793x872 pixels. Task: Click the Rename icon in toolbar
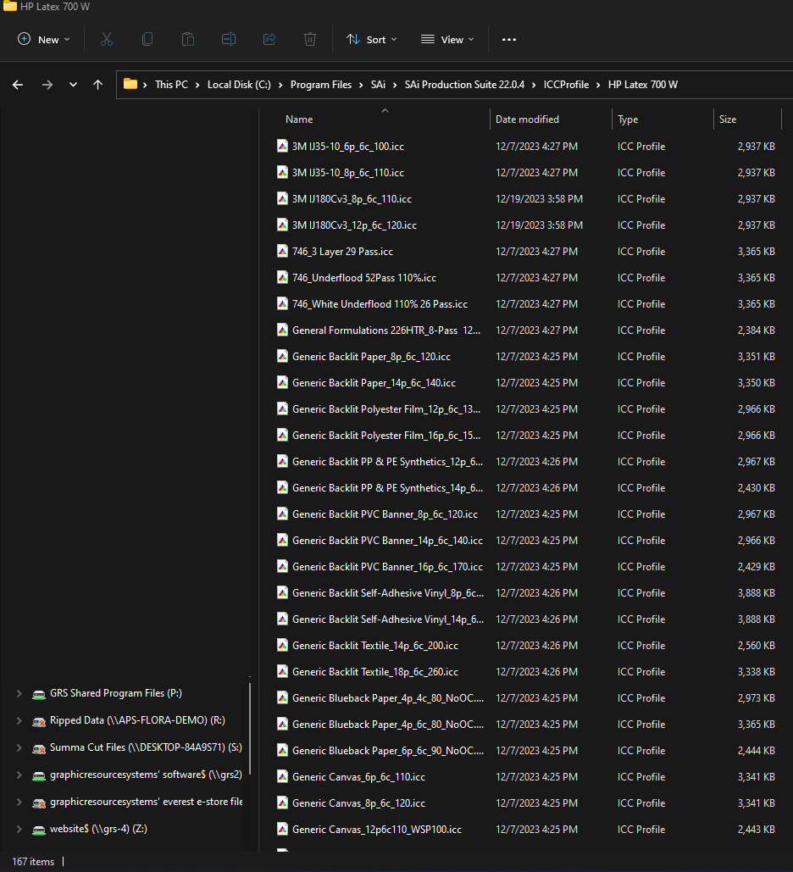tap(229, 40)
